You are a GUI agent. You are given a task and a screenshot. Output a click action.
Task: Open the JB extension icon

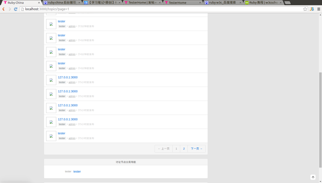pyautogui.click(x=312, y=9)
